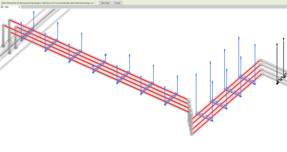Click the home icon on the 3D tab
Viewport: 287px width, 152px height.
point(2,7)
